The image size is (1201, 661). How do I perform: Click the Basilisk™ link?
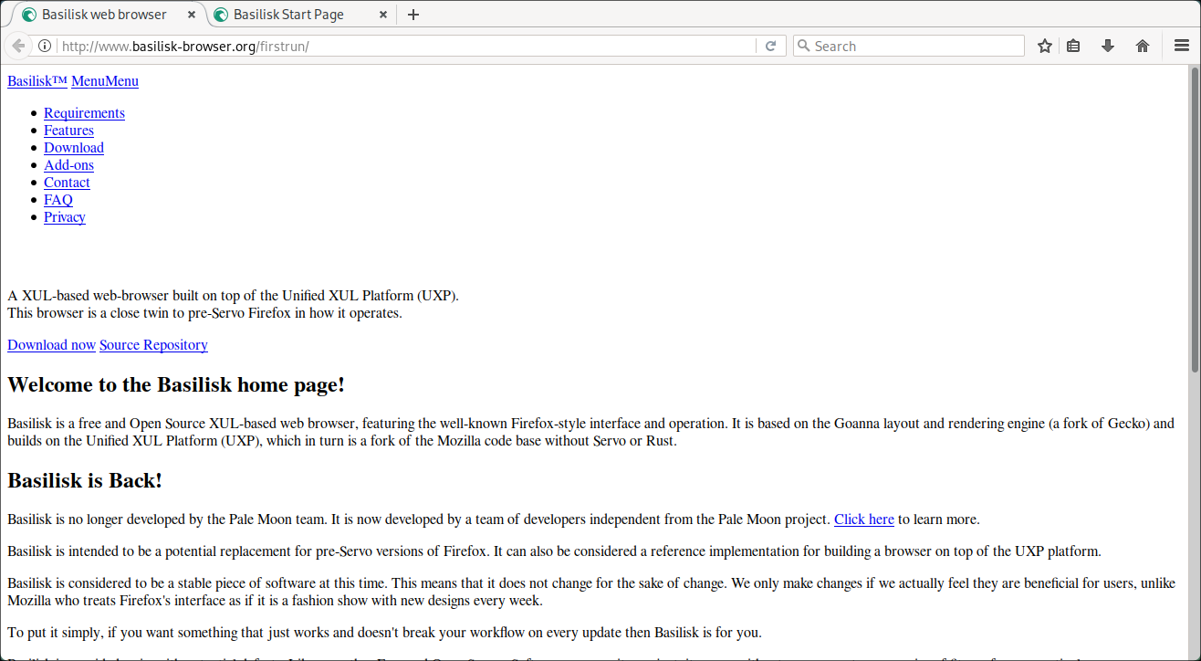coord(37,81)
